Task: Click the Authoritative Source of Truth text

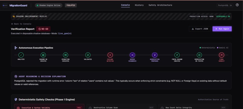Action: pos(213,100)
